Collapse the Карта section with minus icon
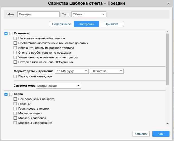 pyautogui.click(x=6, y=94)
